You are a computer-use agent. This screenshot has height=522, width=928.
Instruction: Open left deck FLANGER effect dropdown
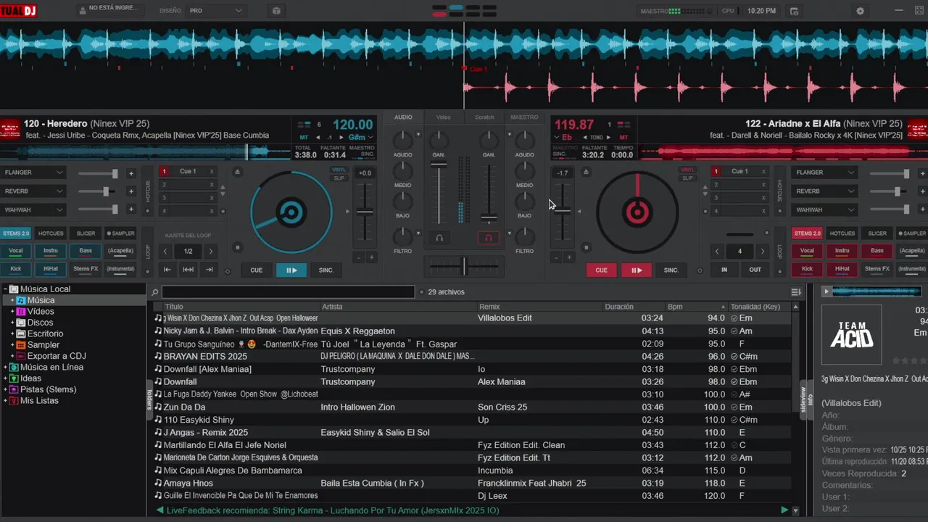coord(33,173)
